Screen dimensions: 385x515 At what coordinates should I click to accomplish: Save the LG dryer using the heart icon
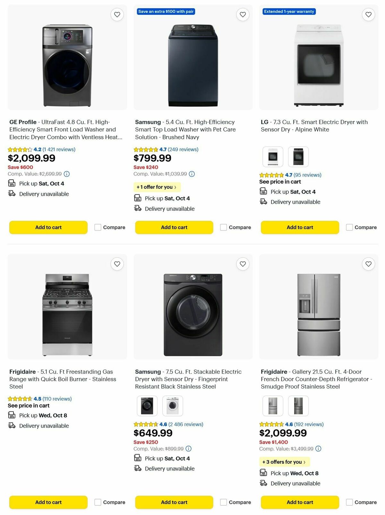tap(368, 14)
